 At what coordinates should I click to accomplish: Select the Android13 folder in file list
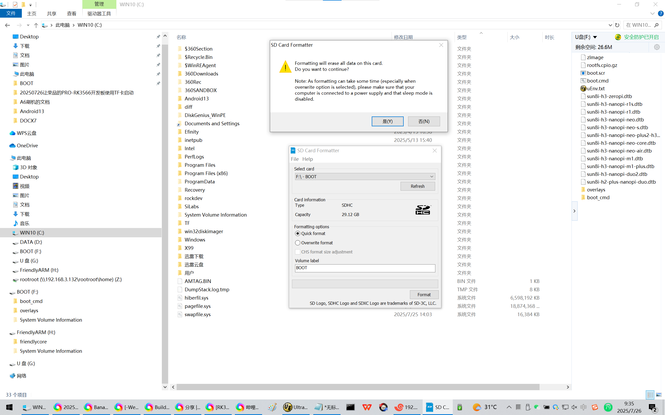(196, 99)
